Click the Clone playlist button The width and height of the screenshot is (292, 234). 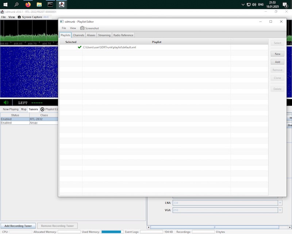277,78
